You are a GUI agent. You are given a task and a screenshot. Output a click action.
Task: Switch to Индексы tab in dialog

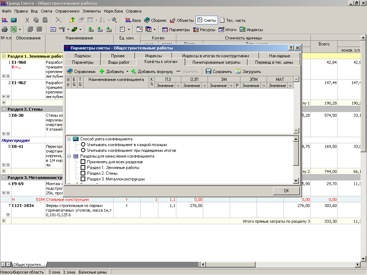point(153,56)
